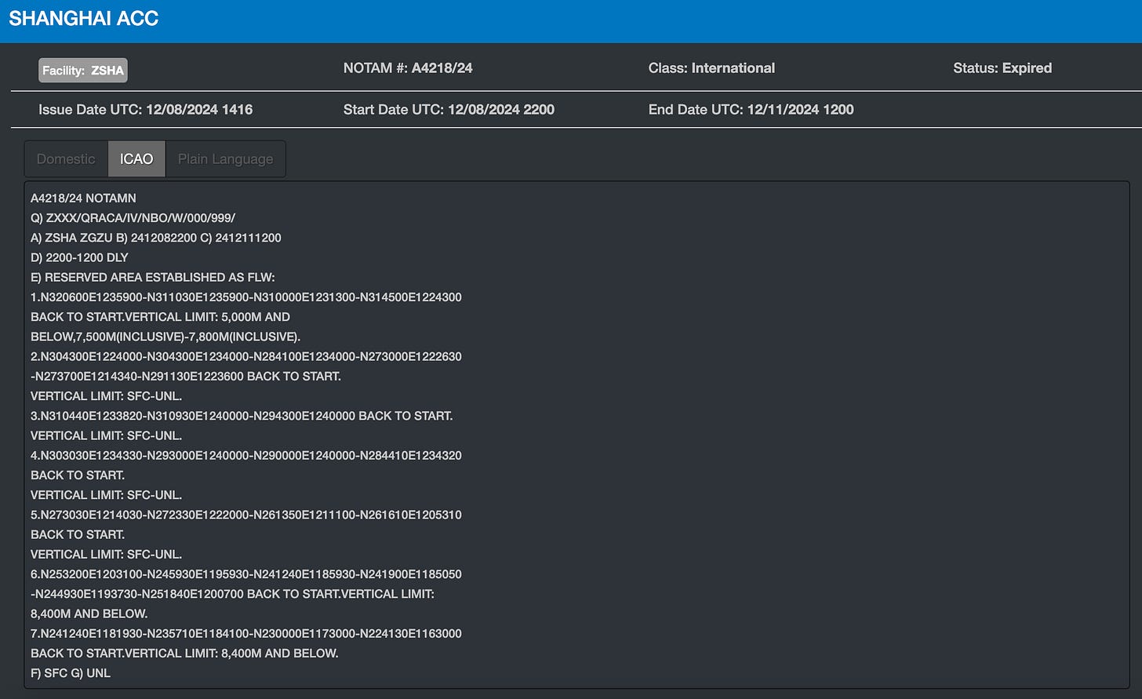Select the NOTAM #: A4218/24 label
The width and height of the screenshot is (1142, 699).
pos(408,68)
